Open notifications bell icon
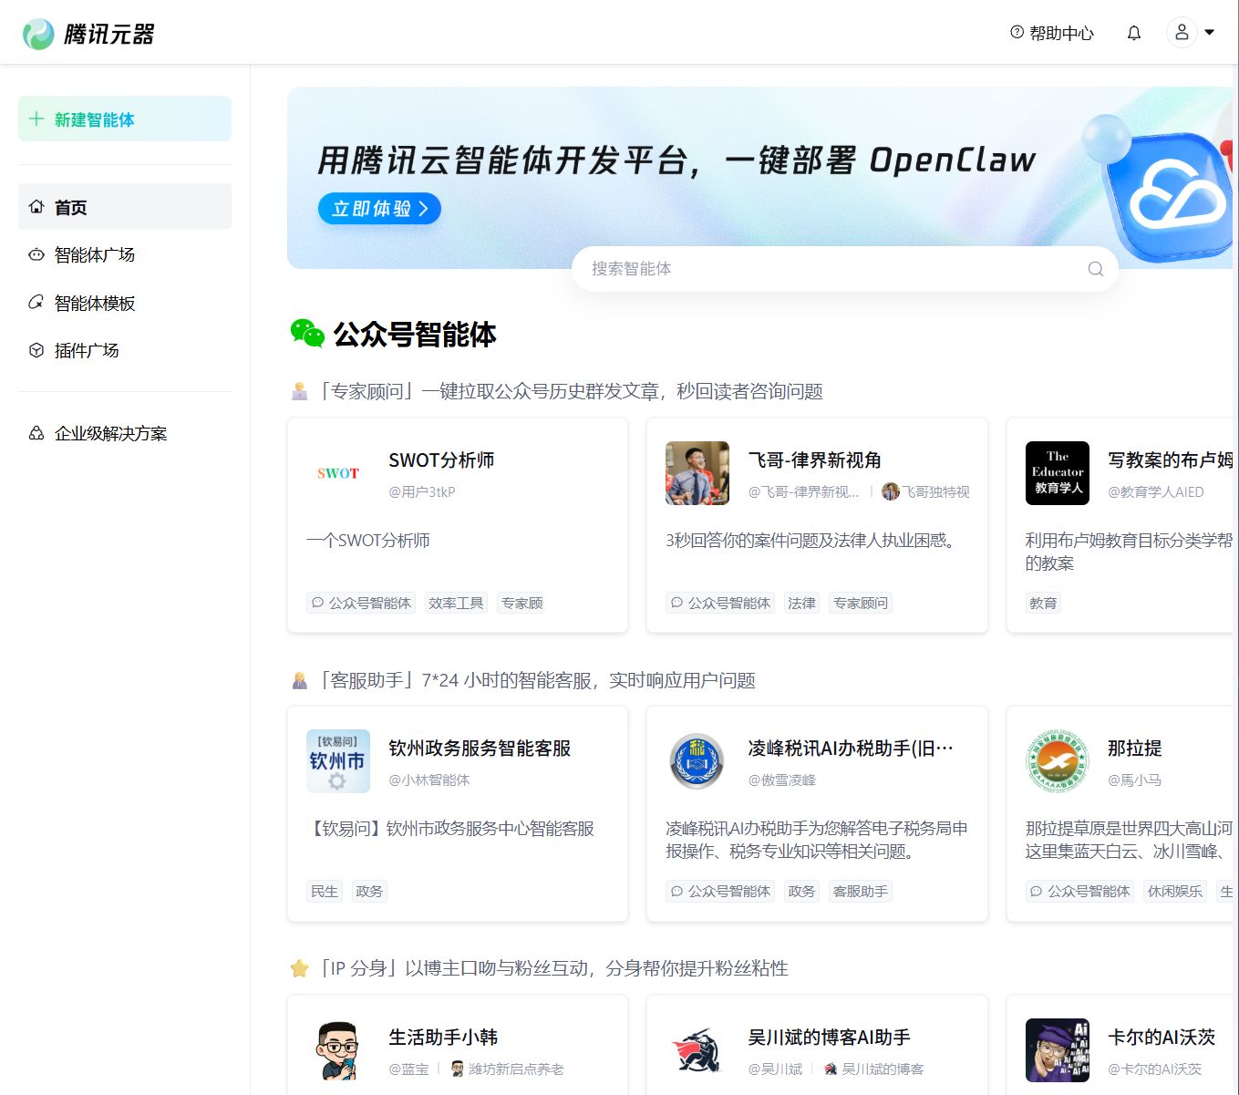 point(1133,33)
